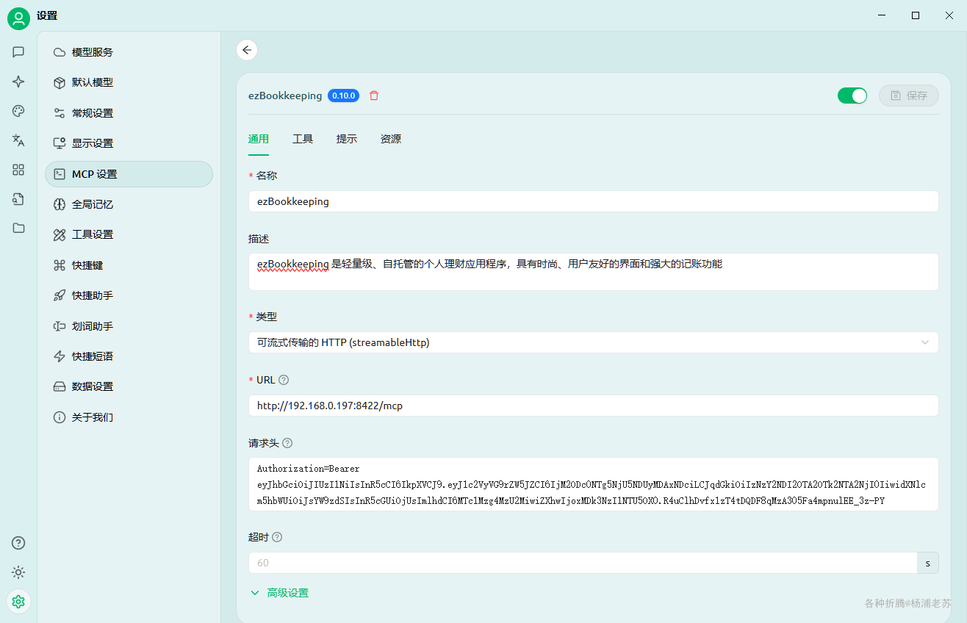Switch to the 工具 tab
Viewport: 967px width, 623px height.
point(303,139)
